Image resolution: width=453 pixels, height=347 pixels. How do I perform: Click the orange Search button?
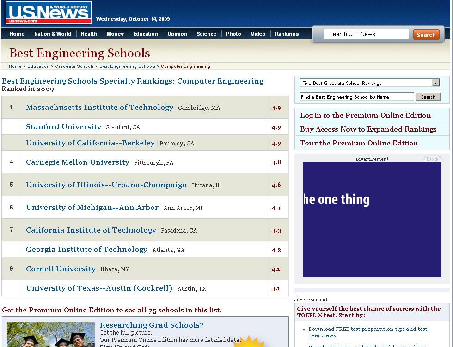click(x=426, y=35)
